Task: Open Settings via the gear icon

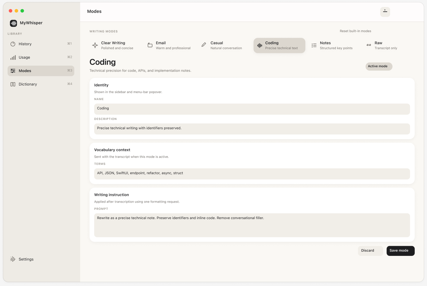Action: coord(13,259)
